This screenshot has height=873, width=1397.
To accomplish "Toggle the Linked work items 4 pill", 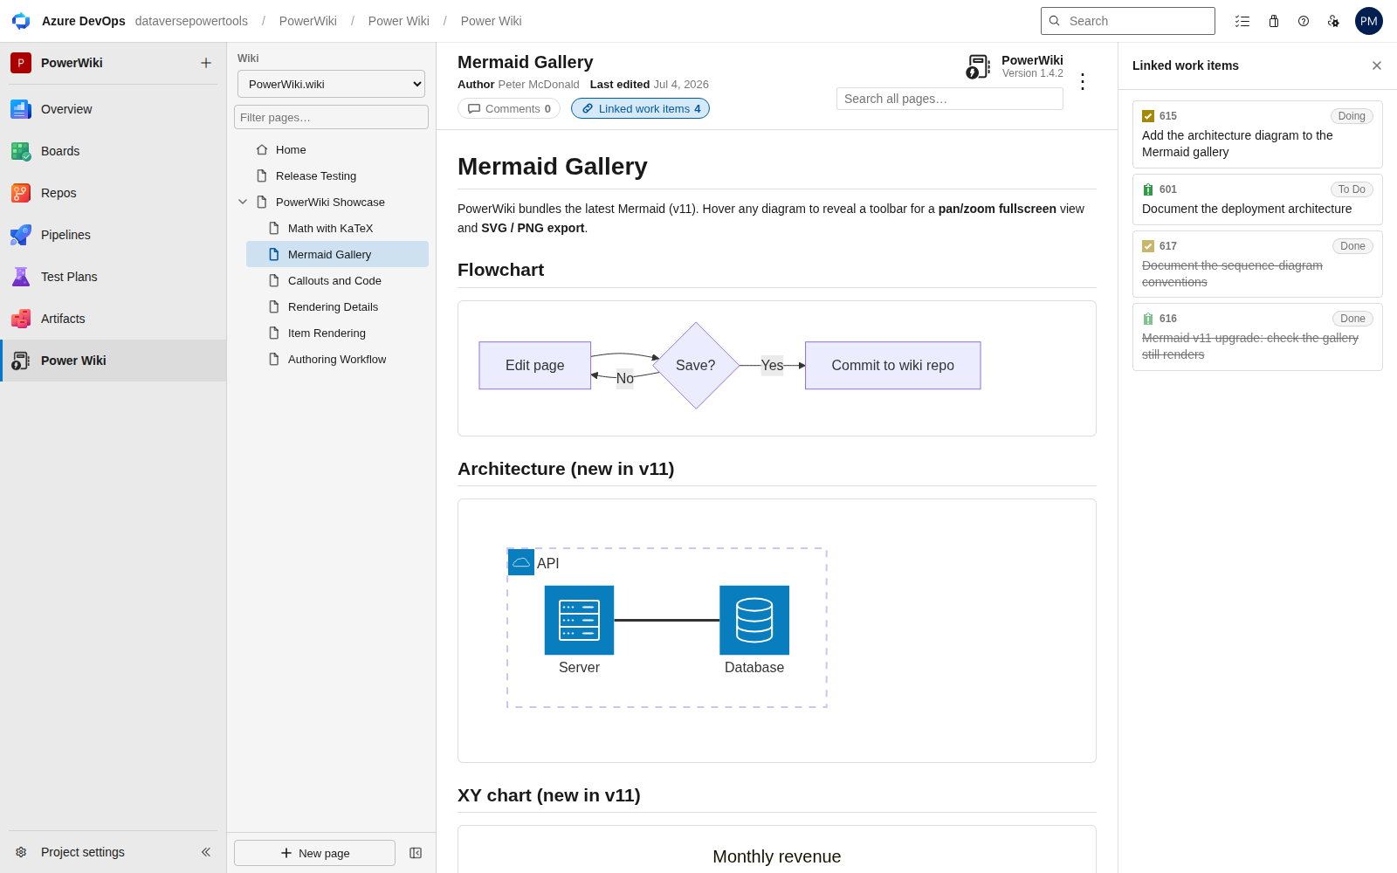I will (640, 108).
